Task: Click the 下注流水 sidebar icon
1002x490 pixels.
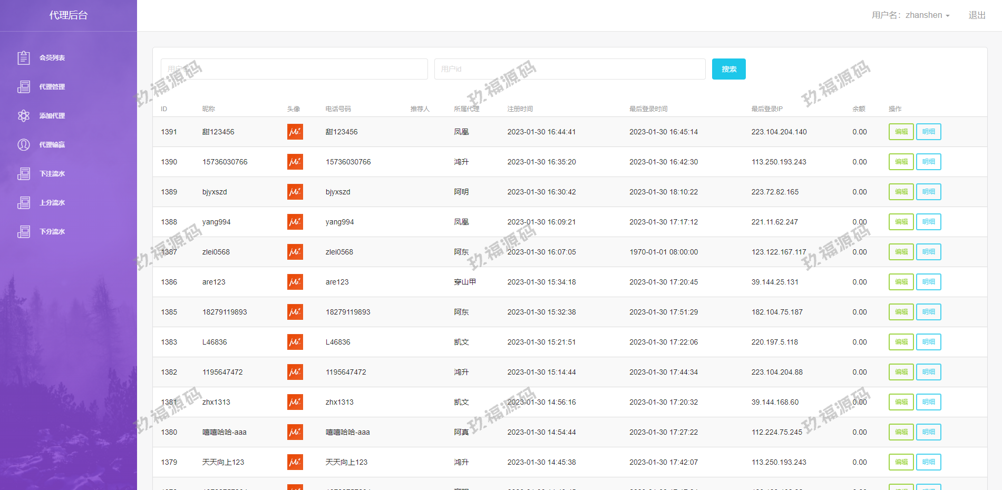Action: point(24,174)
